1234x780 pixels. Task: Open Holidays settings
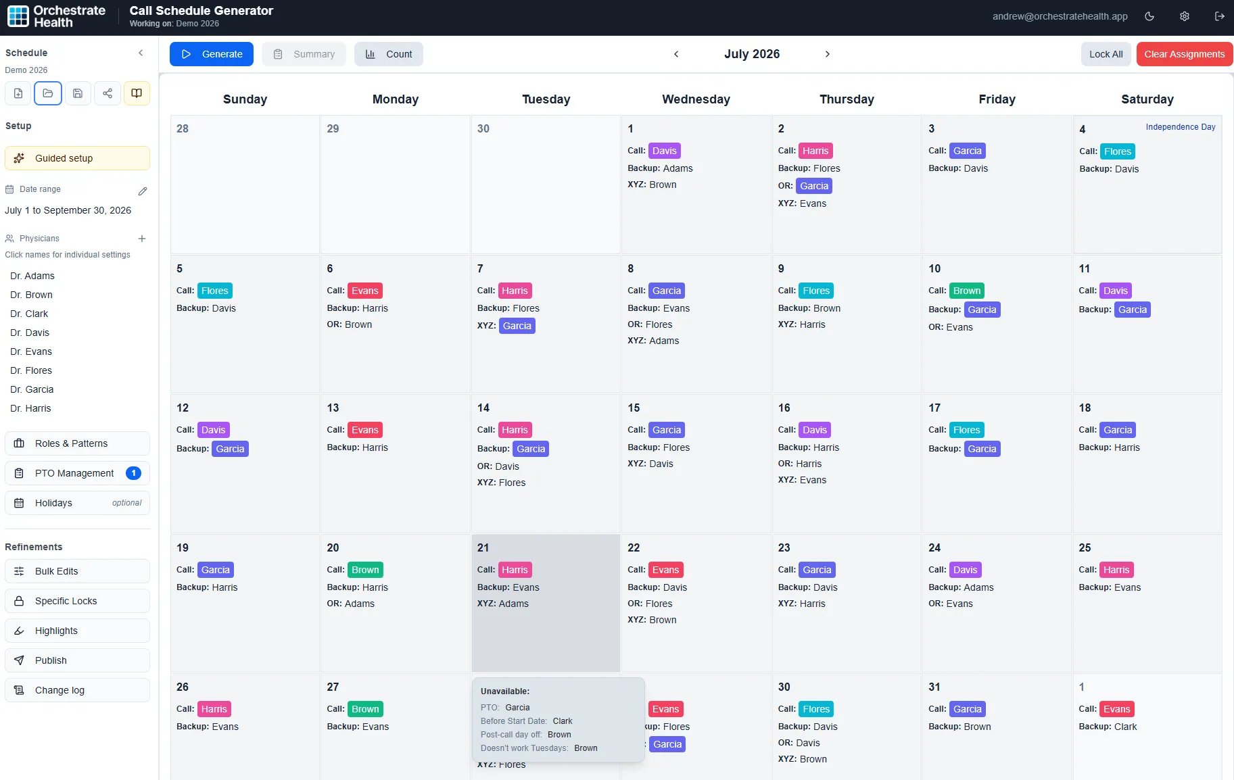click(x=78, y=503)
